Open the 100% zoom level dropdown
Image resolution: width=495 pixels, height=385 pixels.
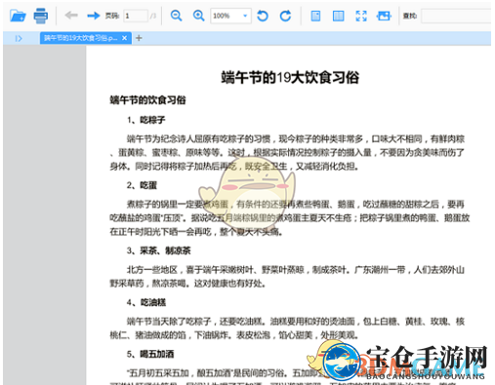click(x=230, y=16)
